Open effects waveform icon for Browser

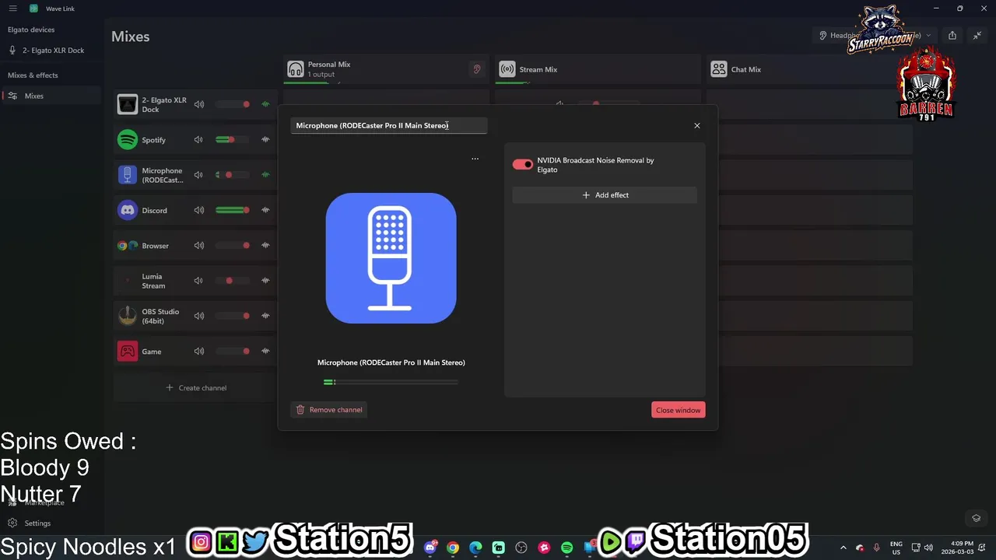pyautogui.click(x=265, y=246)
